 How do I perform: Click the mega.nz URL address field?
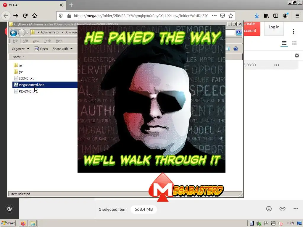[141, 16]
